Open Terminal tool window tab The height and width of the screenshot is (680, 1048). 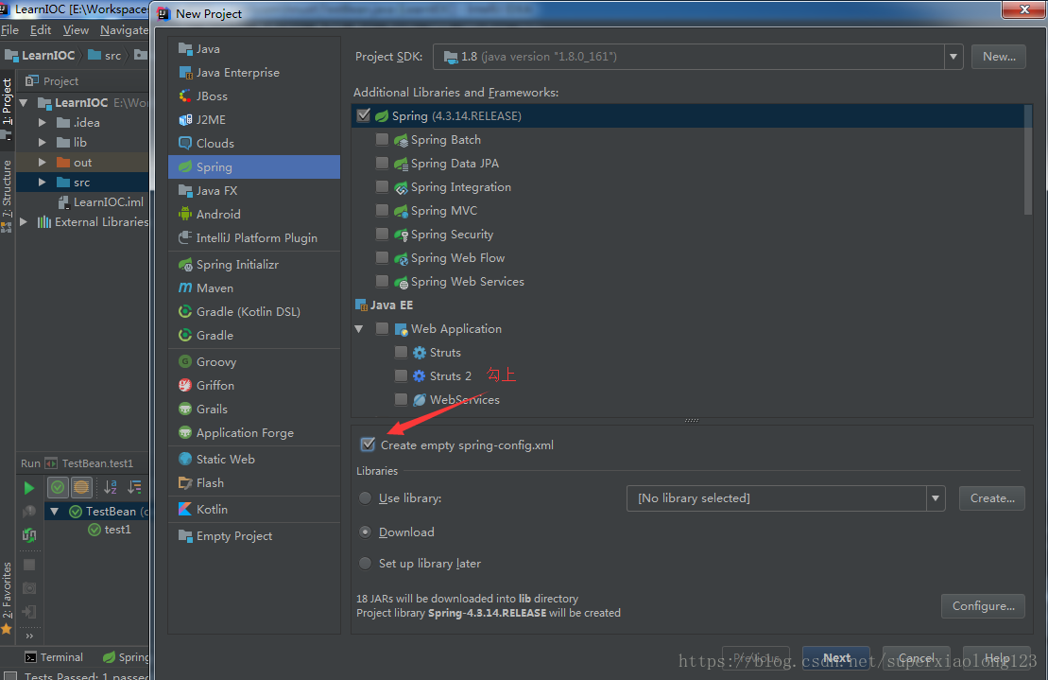coord(54,657)
